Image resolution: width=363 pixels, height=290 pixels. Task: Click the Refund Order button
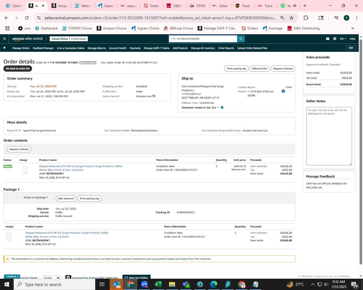259,69
